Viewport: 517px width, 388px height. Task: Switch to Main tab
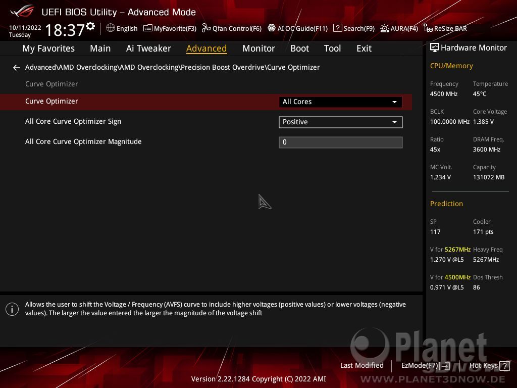tap(100, 48)
